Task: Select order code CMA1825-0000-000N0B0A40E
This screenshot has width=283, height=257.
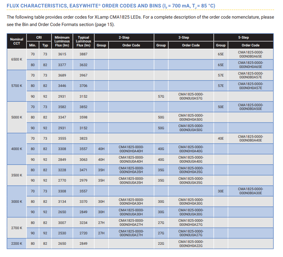Action: 251,139
